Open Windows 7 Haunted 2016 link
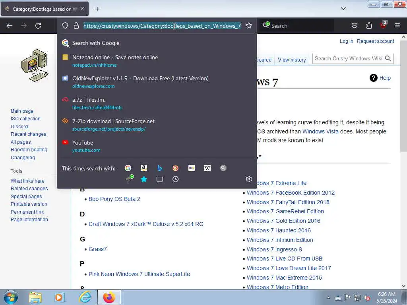Viewport: 407px width, 305px height. [279, 230]
